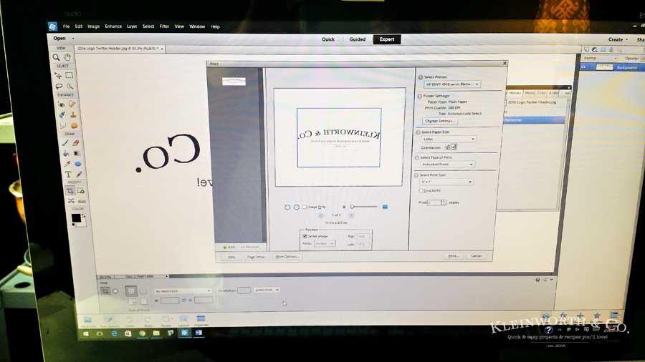
Task: Select the Eraser tool
Action: (76, 143)
